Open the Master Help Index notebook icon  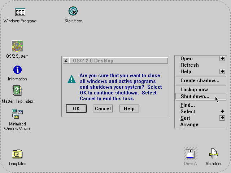click(x=17, y=90)
